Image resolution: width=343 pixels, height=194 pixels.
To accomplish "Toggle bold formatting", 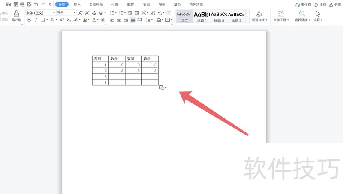I will (29, 20).
